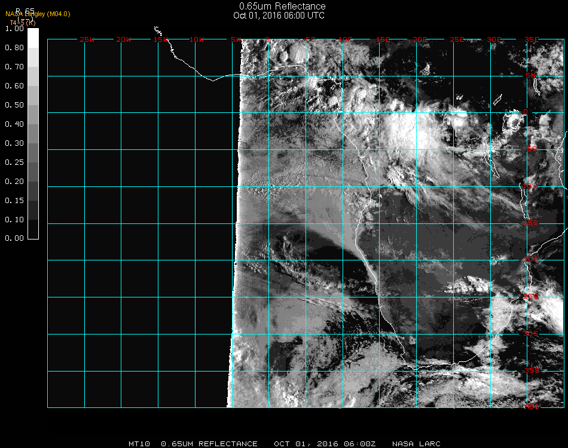Click the NASA Langley (M04.0) label
568x448 pixels.
pos(38,14)
